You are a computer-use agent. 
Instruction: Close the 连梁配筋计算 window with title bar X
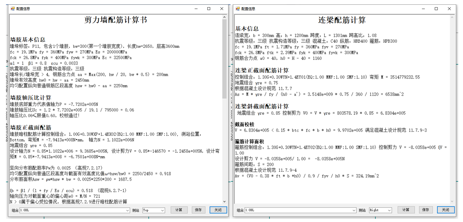click(x=449, y=9)
